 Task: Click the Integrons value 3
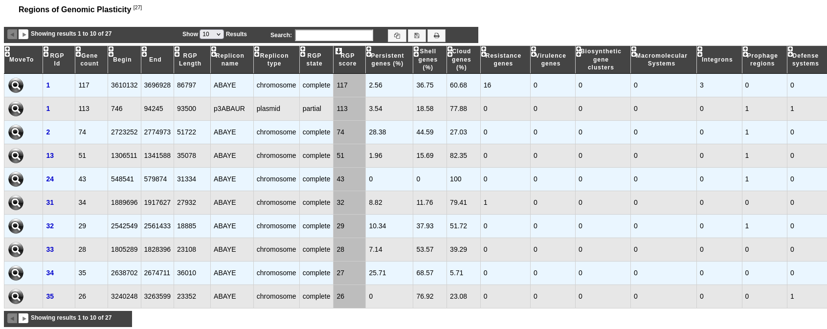pos(702,85)
